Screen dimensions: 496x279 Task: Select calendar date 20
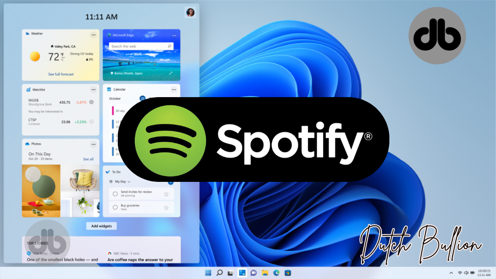click(142, 98)
